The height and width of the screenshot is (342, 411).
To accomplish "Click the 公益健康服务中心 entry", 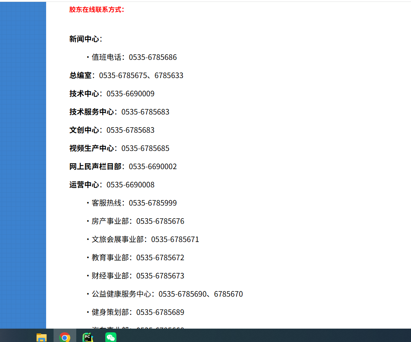I will 167,294.
